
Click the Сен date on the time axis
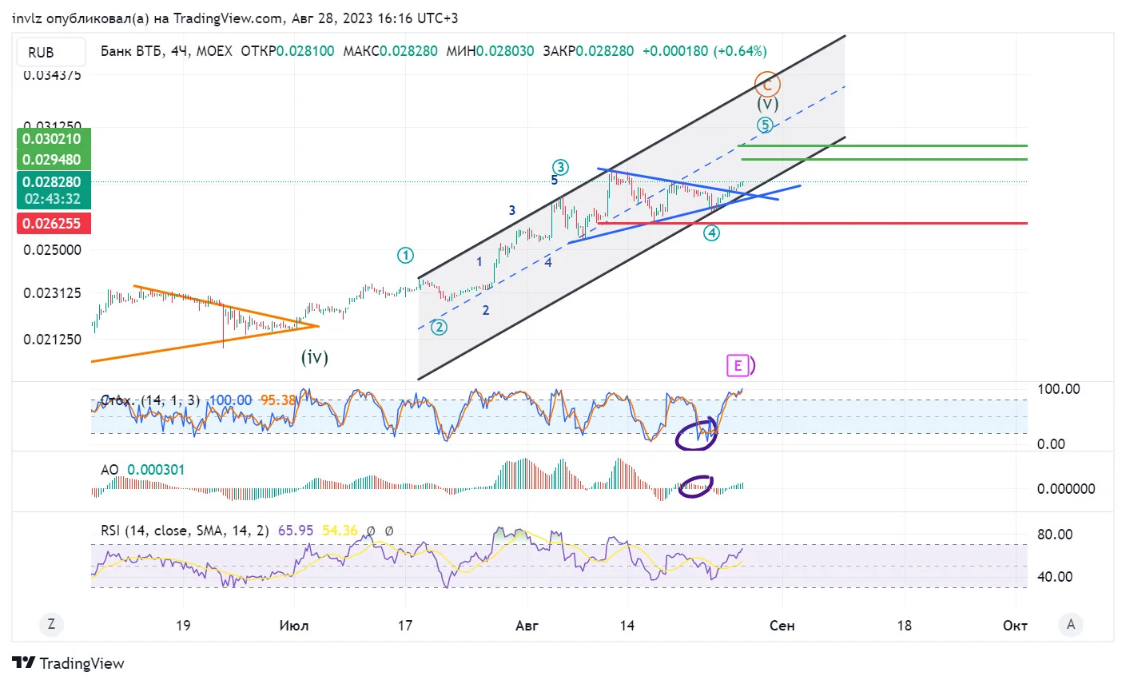tap(782, 626)
